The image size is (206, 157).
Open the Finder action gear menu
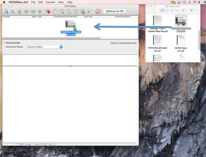[x=193, y=10]
